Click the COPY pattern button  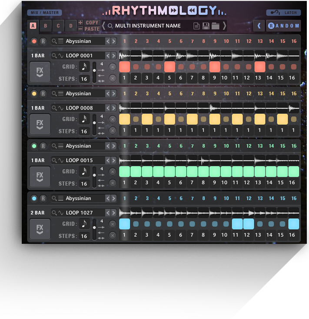click(x=92, y=23)
